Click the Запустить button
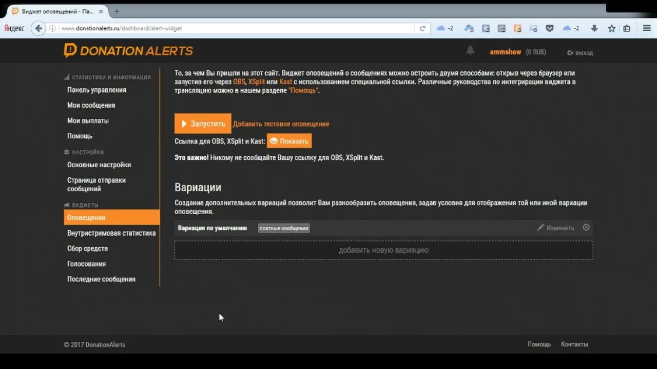The width and height of the screenshot is (657, 369). click(x=203, y=124)
